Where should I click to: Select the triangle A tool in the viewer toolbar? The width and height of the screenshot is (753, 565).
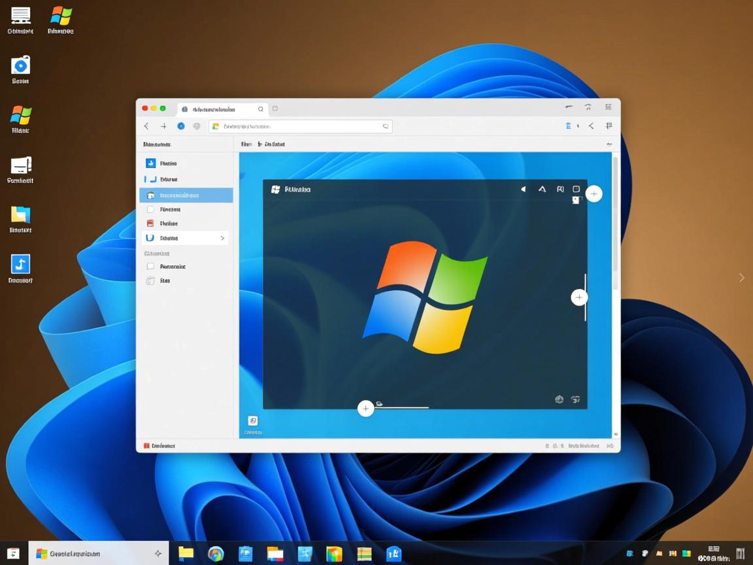pos(542,189)
